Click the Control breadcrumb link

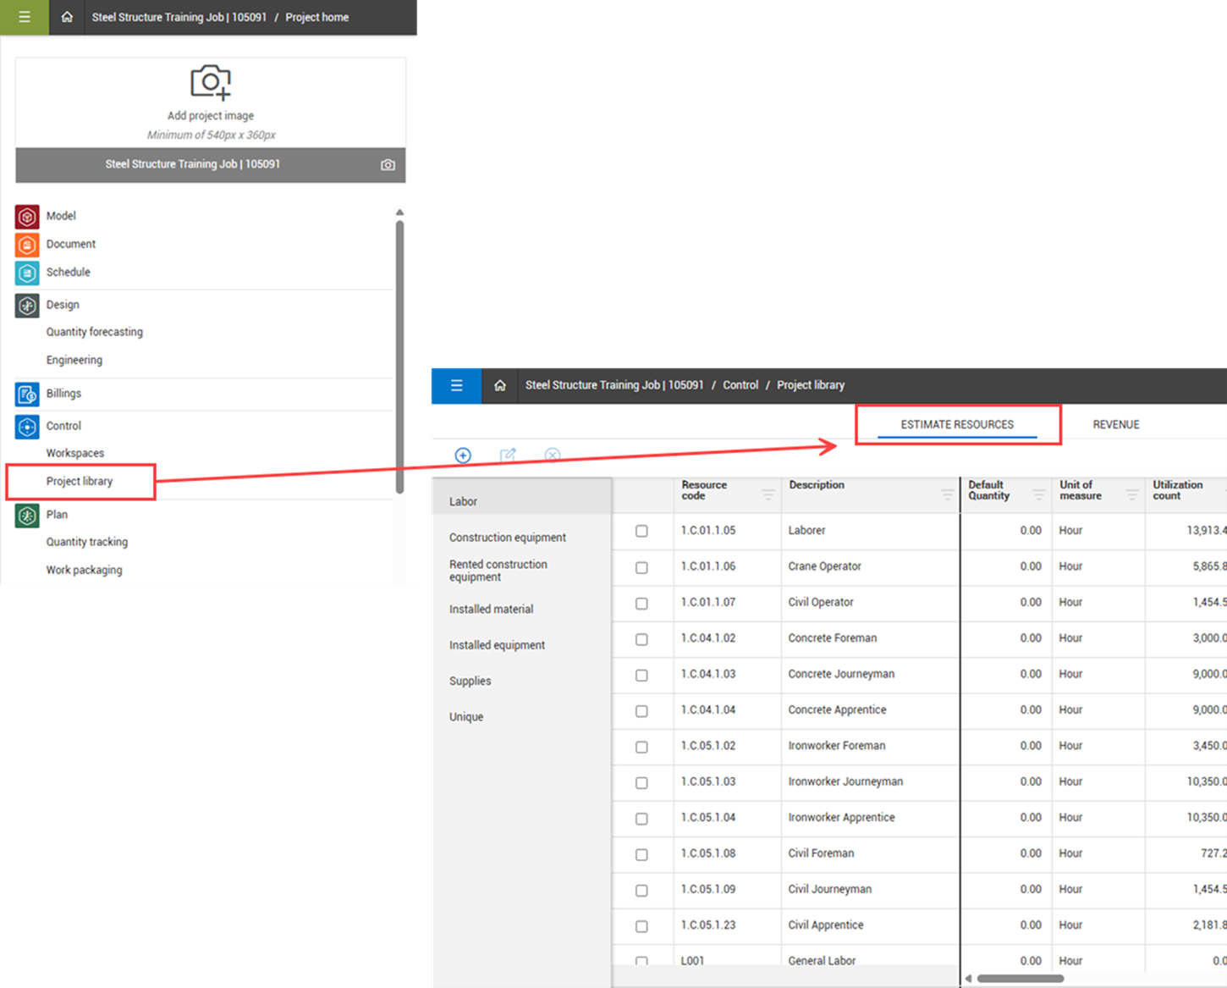[x=740, y=385]
